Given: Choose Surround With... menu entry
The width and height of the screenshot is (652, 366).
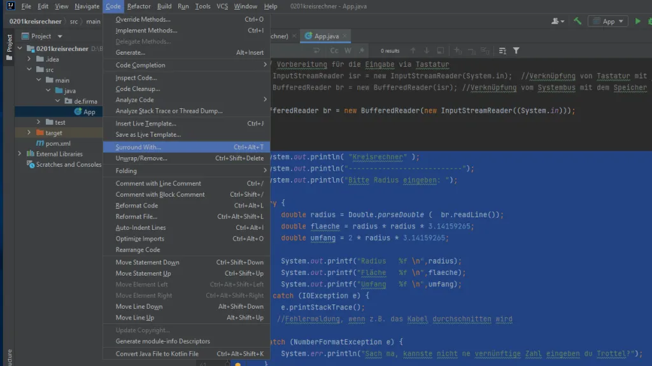Looking at the screenshot, I should (187, 147).
